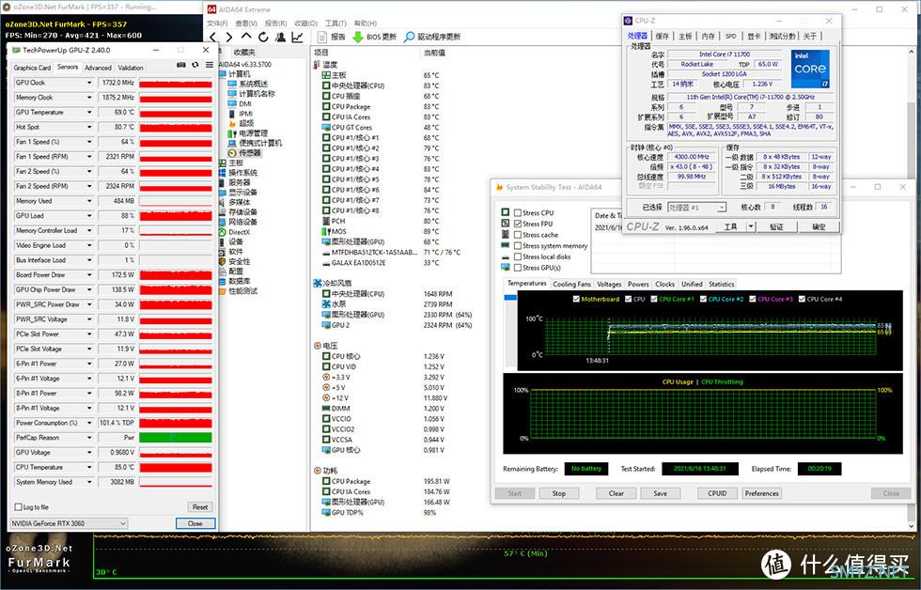Open Board Power Draw dropdown
The image size is (921, 590).
[89, 274]
